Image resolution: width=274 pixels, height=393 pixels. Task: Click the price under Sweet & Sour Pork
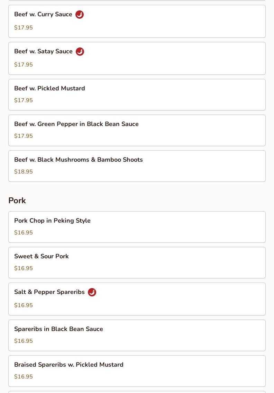coord(24,268)
